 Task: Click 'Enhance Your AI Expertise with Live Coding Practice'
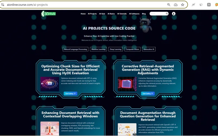(x=109, y=36)
